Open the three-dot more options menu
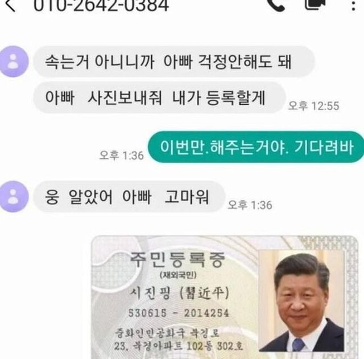Image resolution: width=364 pixels, height=359 pixels. 353,5
